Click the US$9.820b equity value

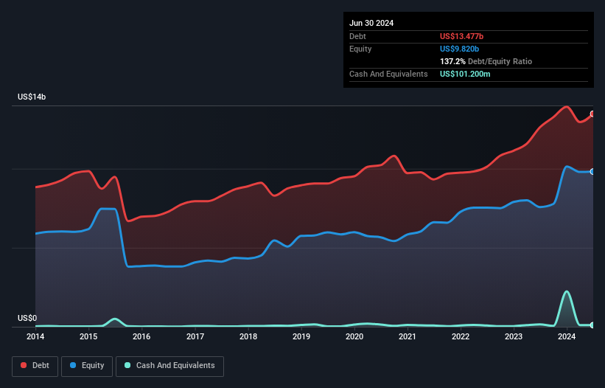pos(459,49)
